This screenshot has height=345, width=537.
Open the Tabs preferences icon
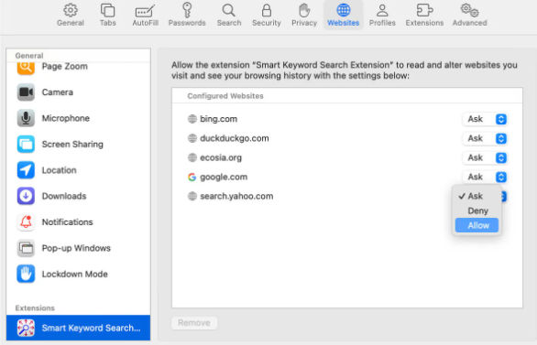click(107, 11)
